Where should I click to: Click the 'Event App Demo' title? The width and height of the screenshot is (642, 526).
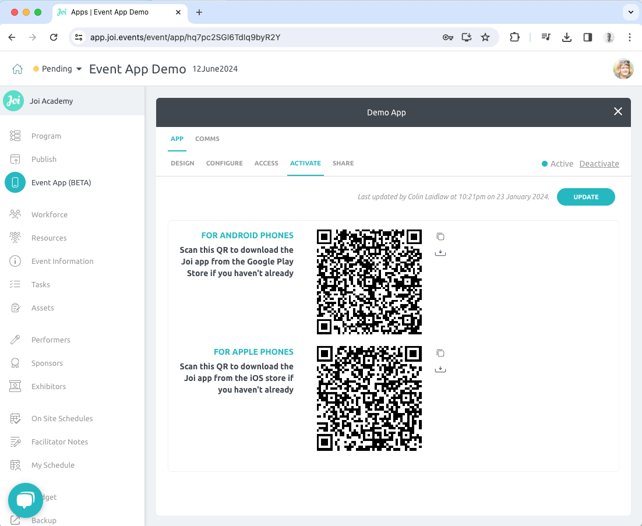coord(137,69)
